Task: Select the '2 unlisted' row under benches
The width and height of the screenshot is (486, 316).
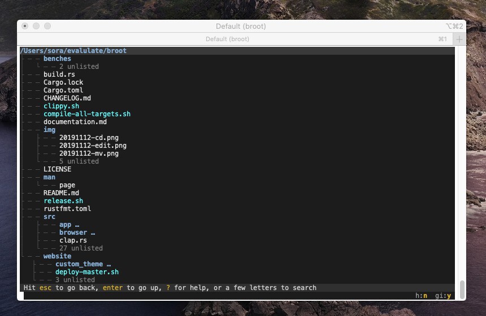Action: point(79,67)
